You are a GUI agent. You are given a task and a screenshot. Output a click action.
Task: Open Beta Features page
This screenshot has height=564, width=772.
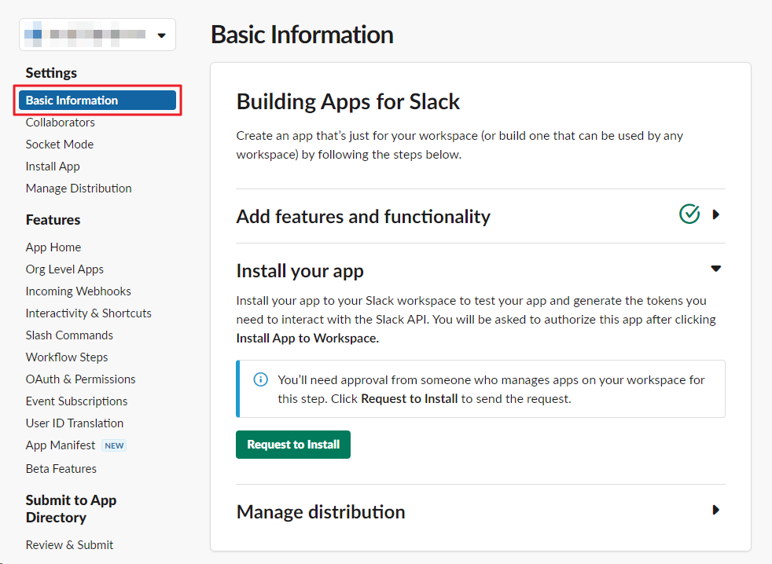coord(61,468)
